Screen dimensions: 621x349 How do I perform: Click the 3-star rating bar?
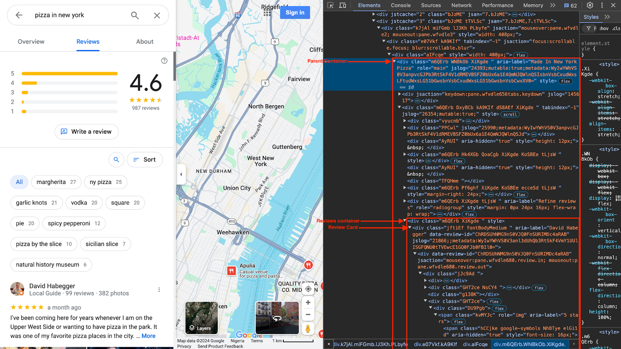pos(70,93)
